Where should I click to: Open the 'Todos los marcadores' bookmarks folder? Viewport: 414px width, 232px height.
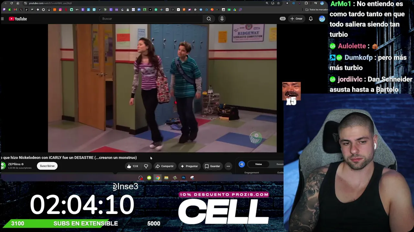pos(316,10)
